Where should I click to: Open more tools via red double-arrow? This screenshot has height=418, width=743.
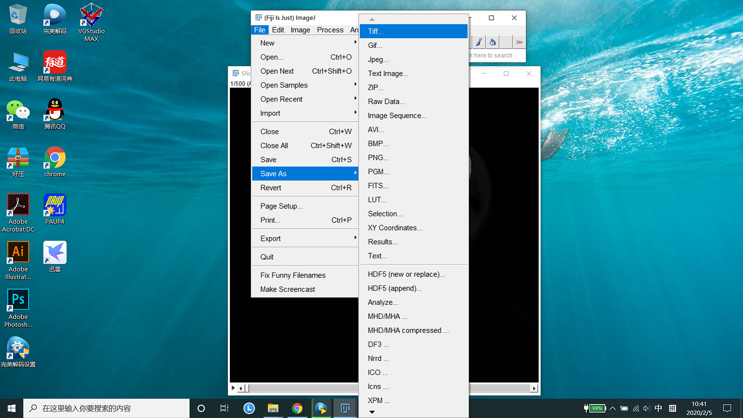[519, 42]
